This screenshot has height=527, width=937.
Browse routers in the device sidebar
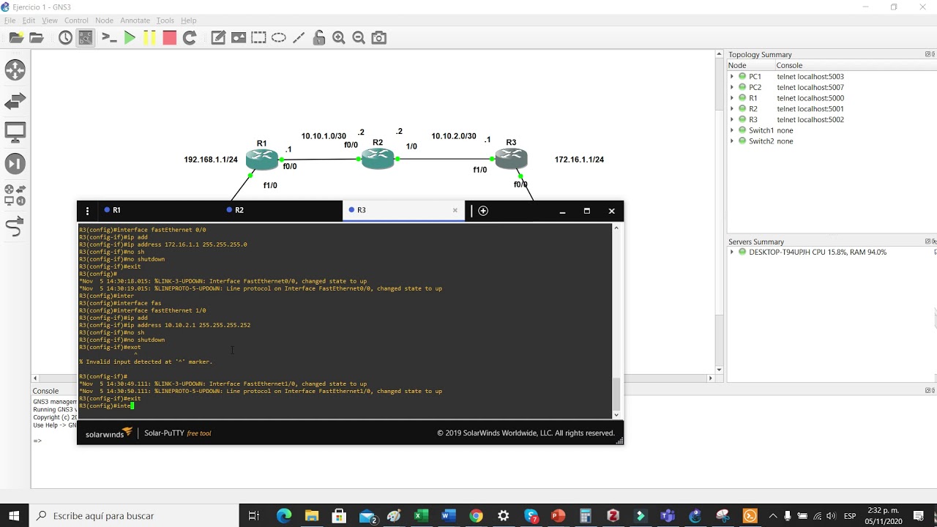(15, 70)
